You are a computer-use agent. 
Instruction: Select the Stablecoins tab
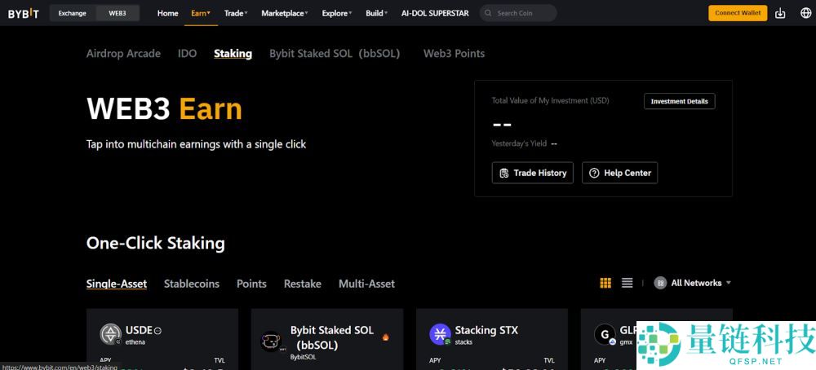point(192,284)
